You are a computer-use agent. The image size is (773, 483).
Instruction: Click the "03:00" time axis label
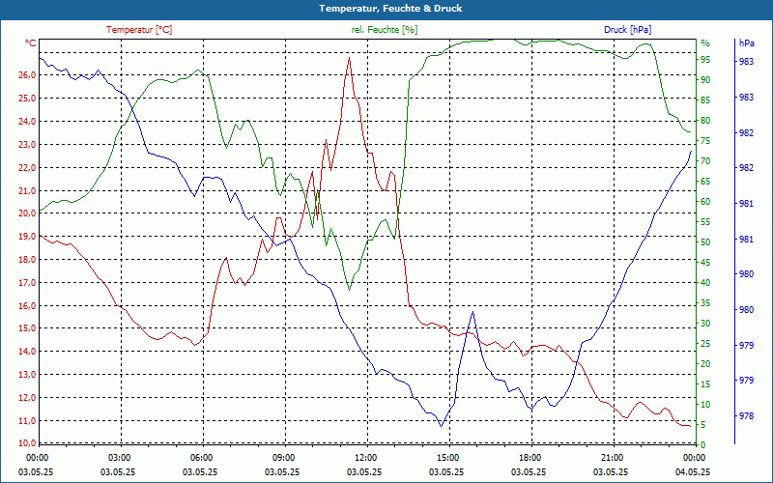[x=119, y=457]
